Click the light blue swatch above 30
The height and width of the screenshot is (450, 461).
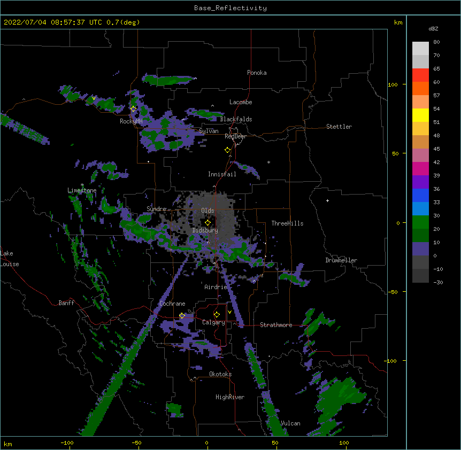click(x=420, y=209)
